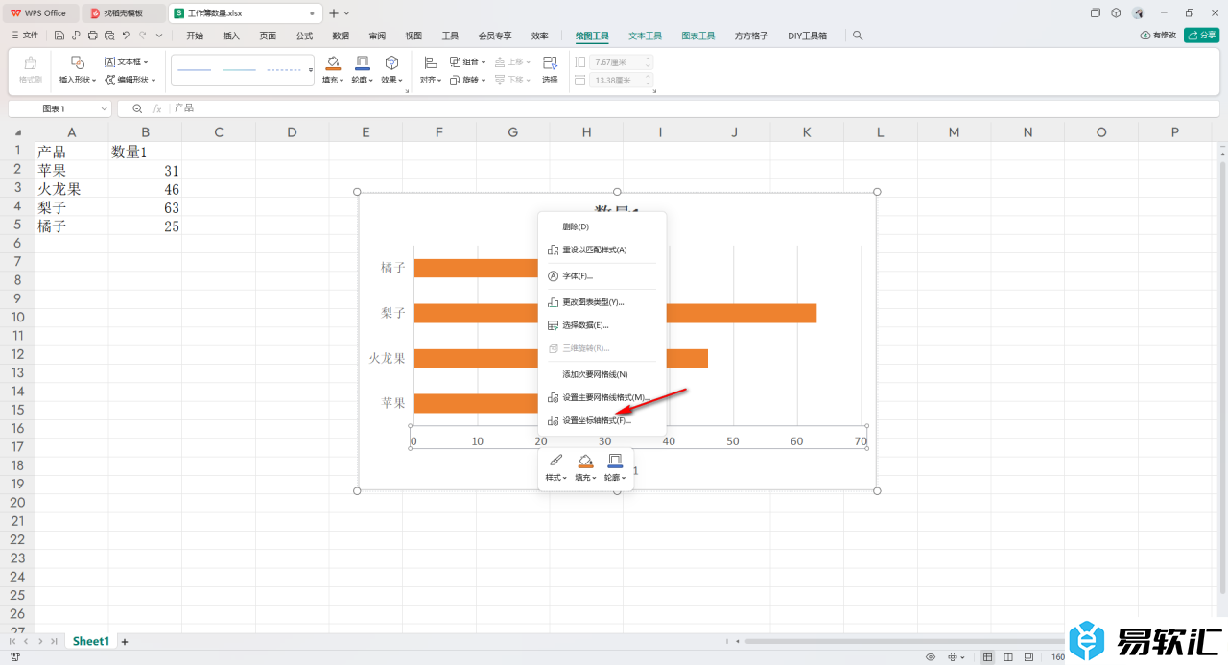The width and height of the screenshot is (1228, 665).
Task: Select cell A3 containing 火龙果
Action: (72, 189)
